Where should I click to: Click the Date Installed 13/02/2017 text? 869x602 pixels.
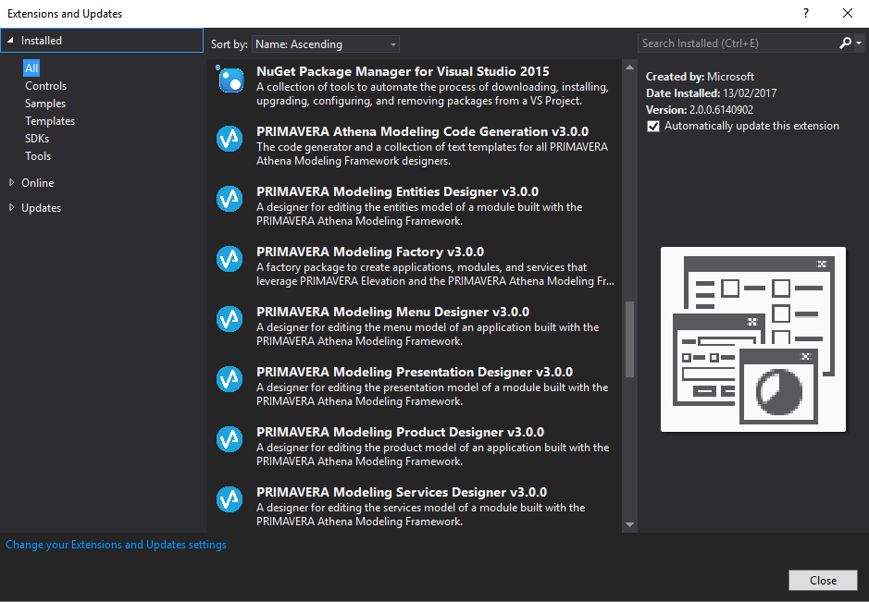[x=711, y=93]
